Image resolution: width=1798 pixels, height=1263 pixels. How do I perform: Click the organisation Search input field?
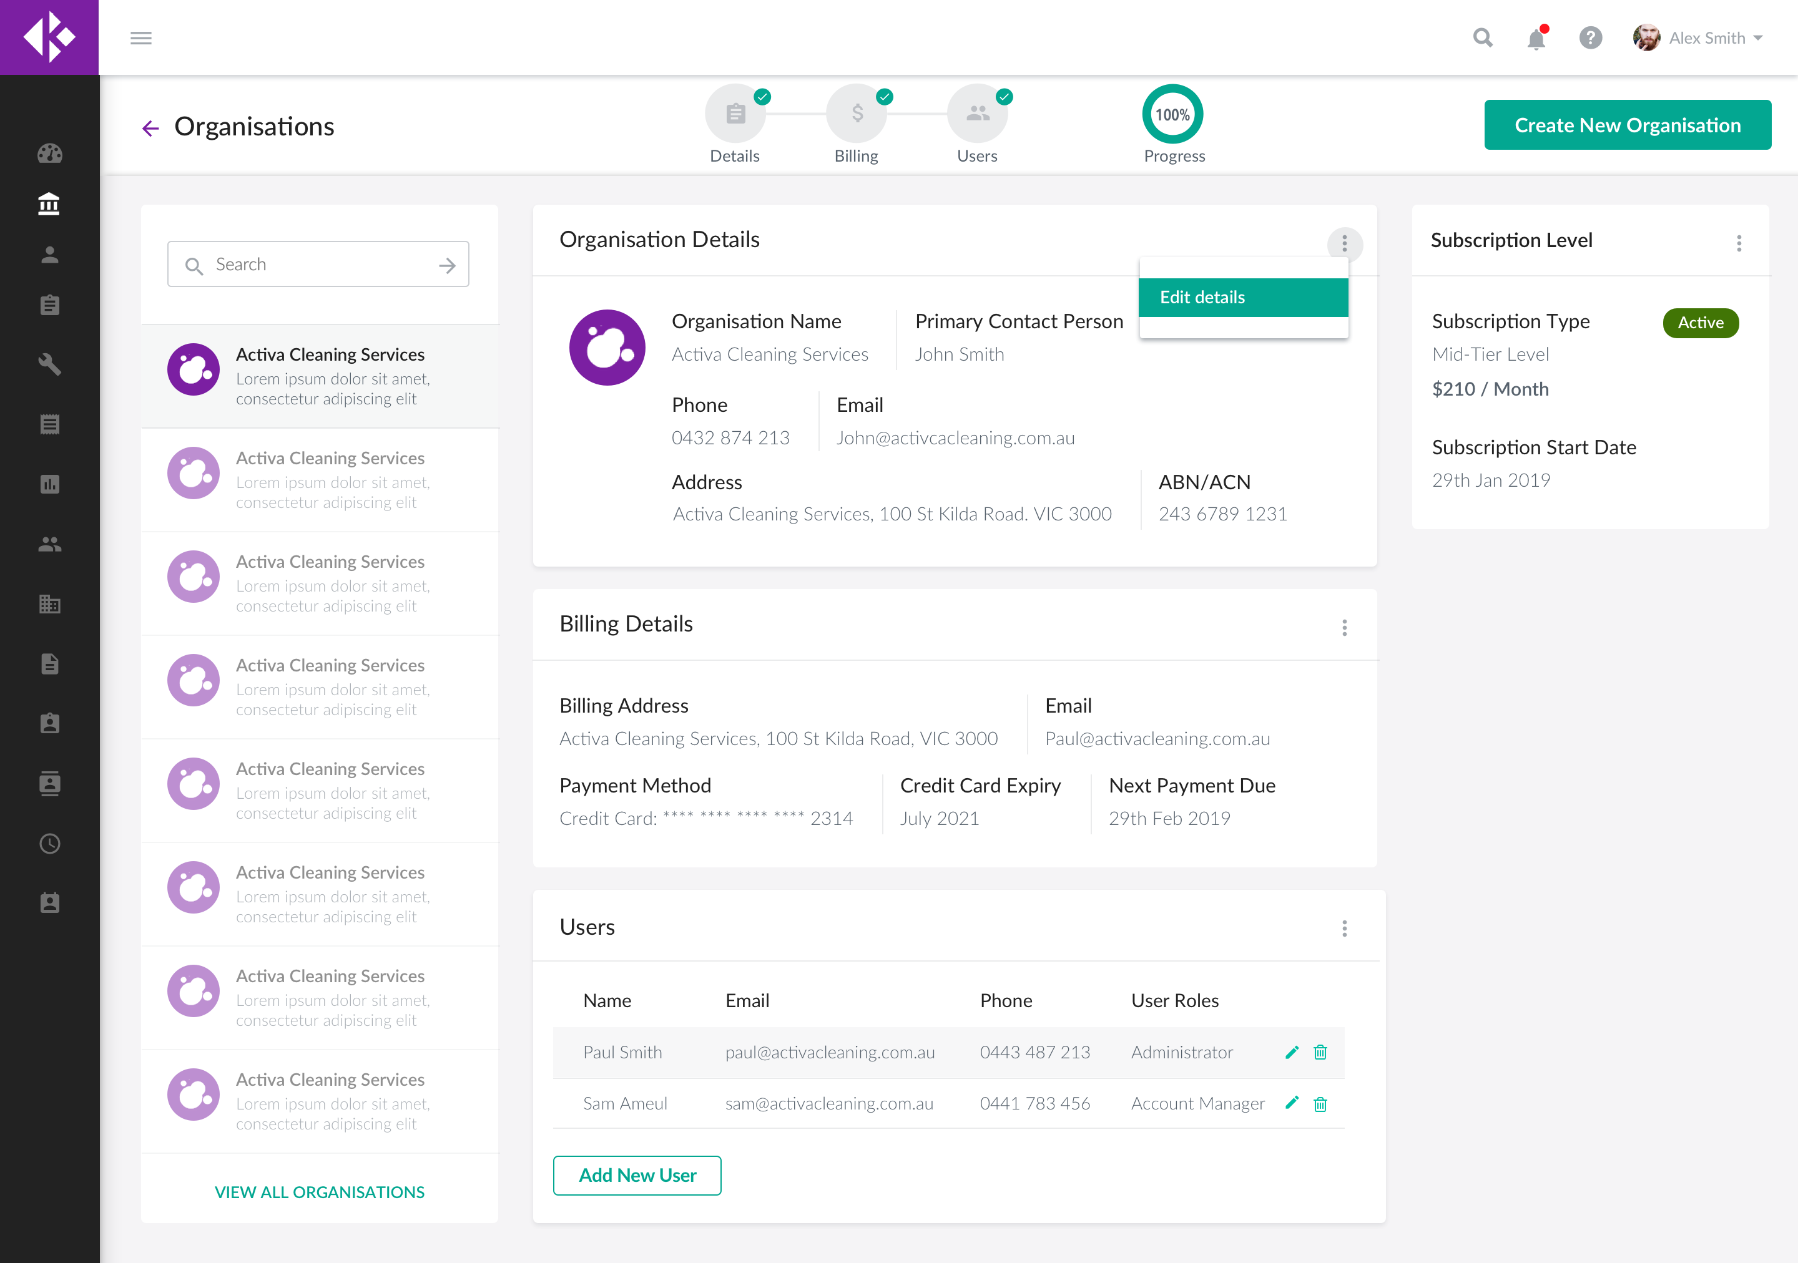[x=318, y=265]
